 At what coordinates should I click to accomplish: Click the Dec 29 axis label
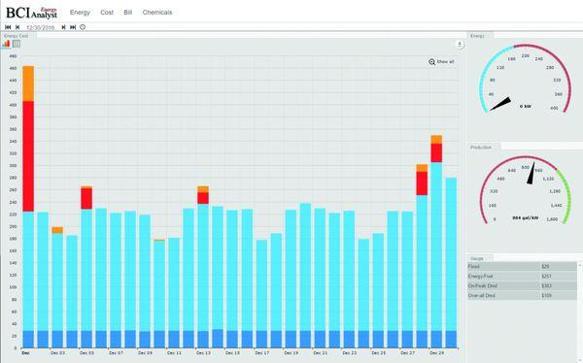436,353
